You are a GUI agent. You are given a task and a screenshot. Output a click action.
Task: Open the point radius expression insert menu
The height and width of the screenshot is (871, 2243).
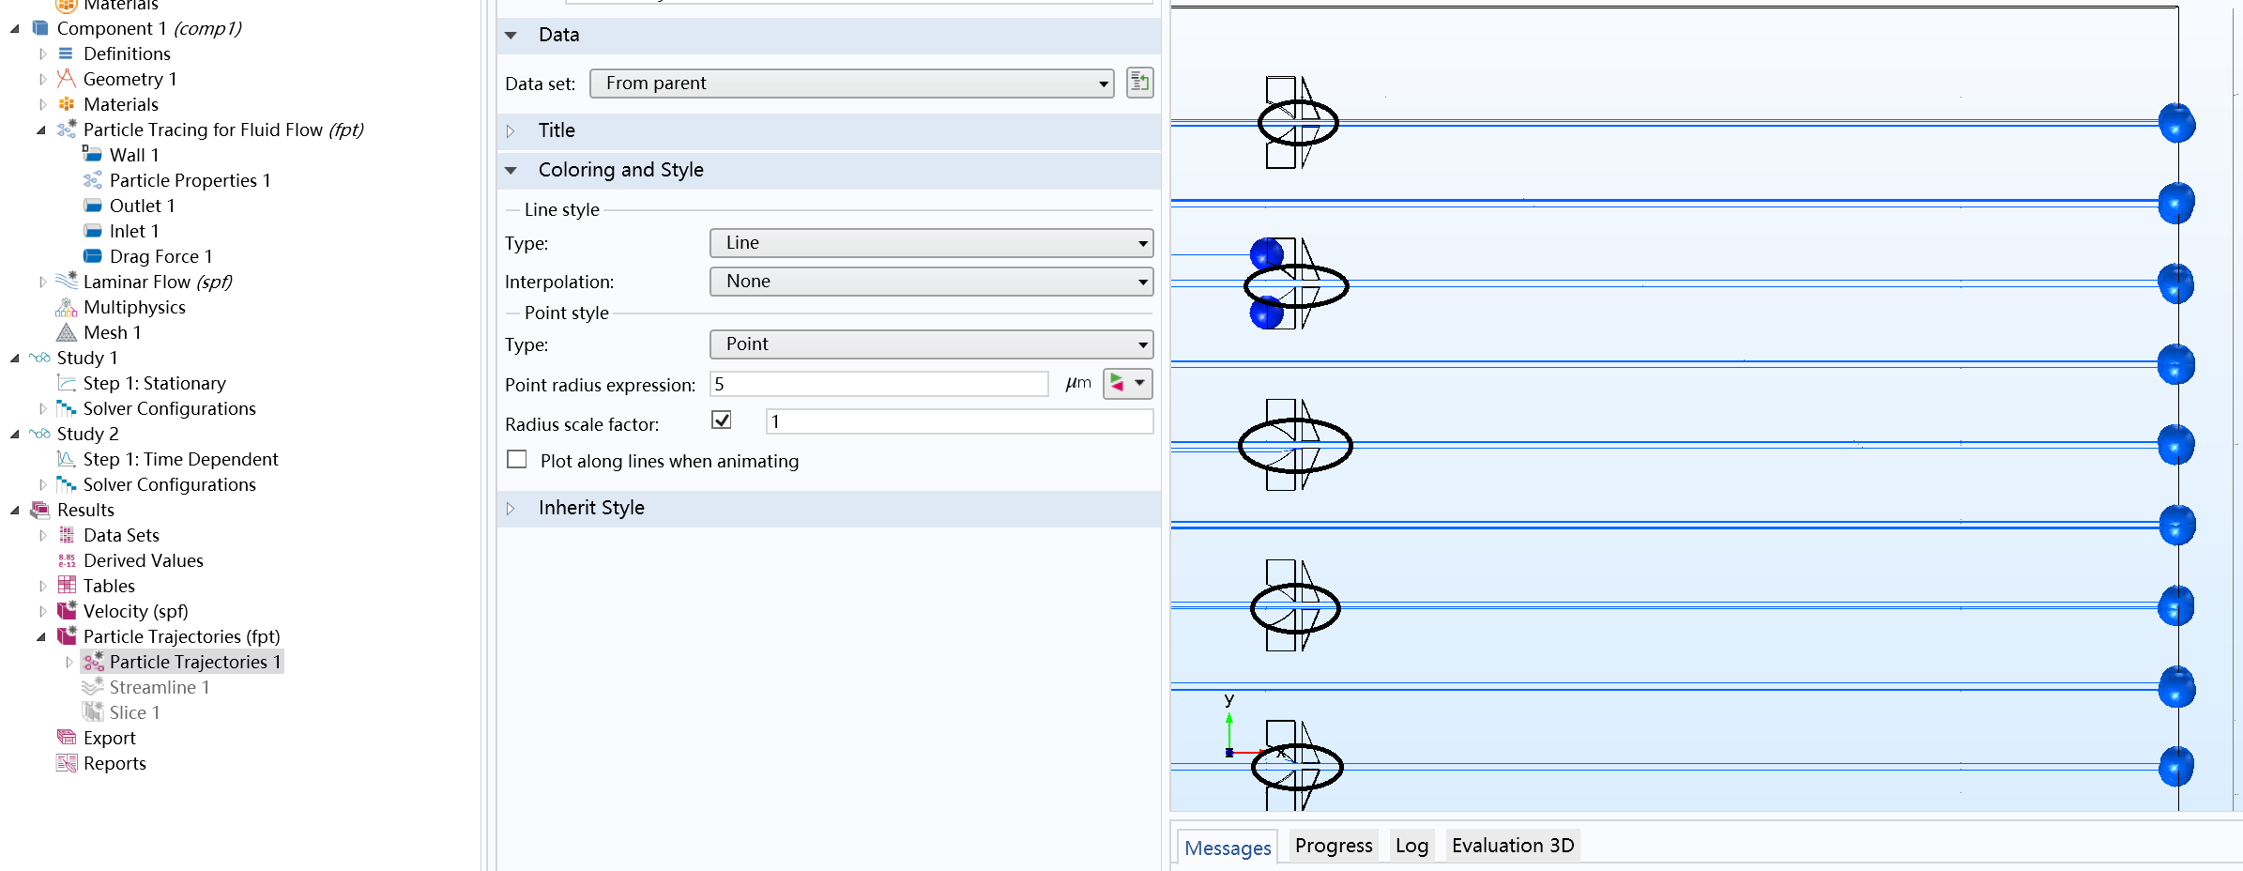coord(1127,383)
